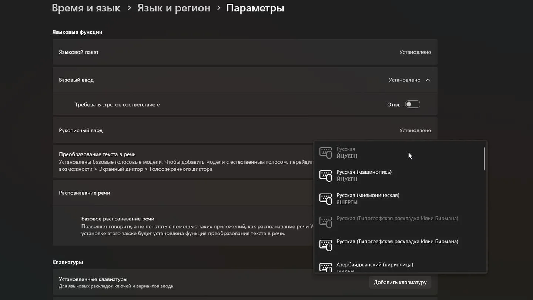Click greyed keyboard icon of Русская ЙЦУКЕН
The image size is (533, 300).
pyautogui.click(x=326, y=153)
